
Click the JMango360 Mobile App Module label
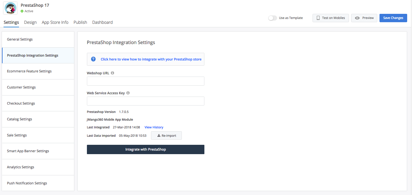110,120
